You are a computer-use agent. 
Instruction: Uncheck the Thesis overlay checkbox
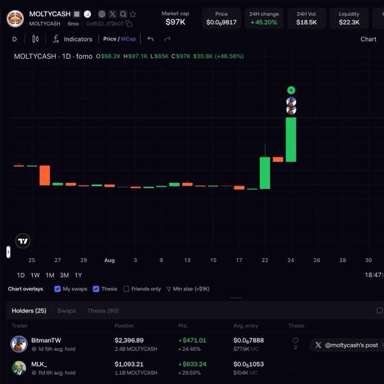click(x=96, y=289)
